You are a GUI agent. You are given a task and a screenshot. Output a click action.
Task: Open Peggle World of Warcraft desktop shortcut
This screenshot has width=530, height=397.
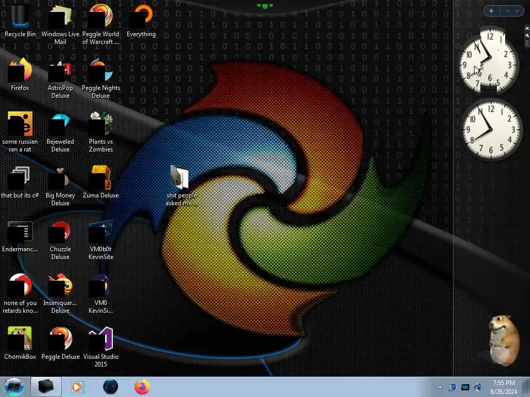coord(101,24)
